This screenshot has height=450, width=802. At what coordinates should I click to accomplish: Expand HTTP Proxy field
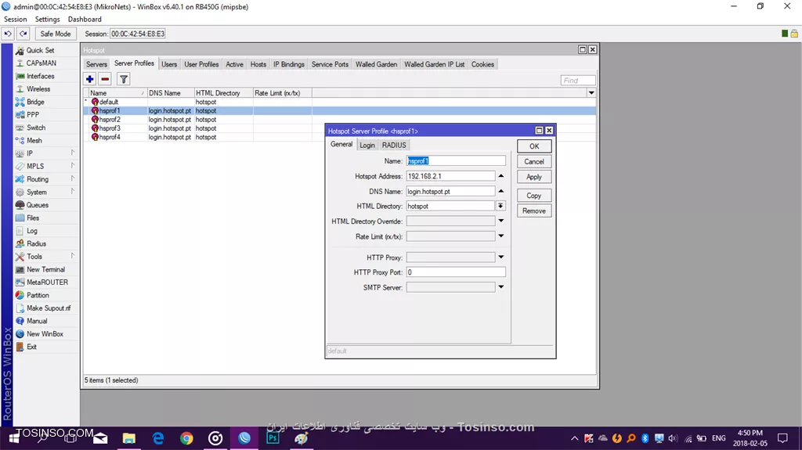pos(501,257)
